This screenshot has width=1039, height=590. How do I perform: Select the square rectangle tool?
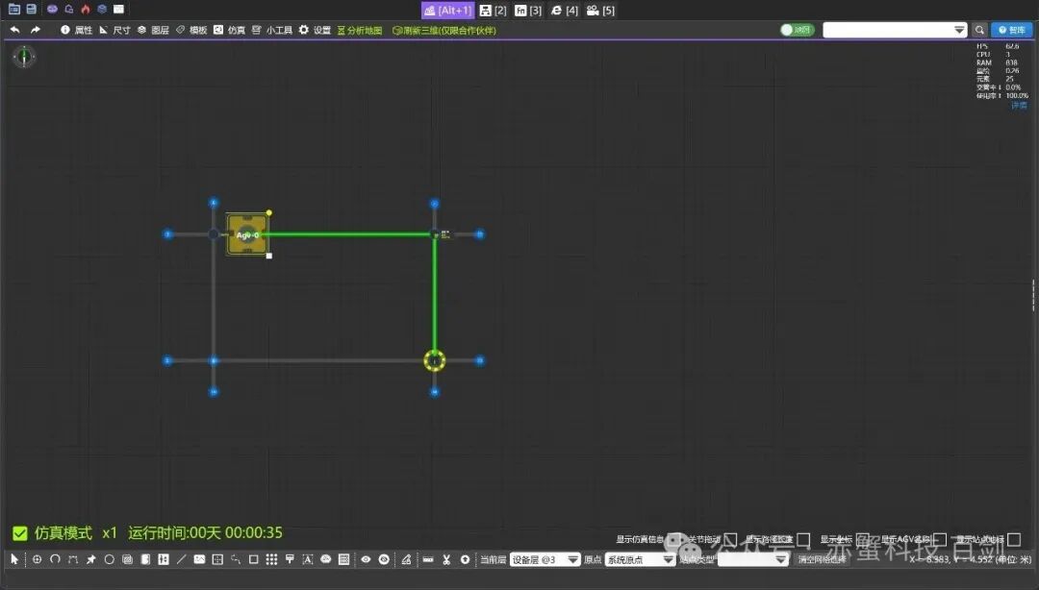point(253,559)
